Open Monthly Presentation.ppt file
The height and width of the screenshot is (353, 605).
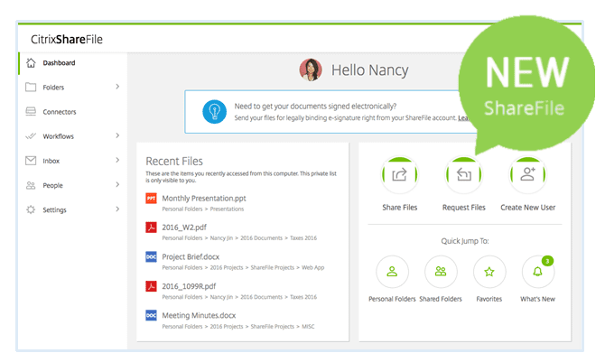pos(204,199)
